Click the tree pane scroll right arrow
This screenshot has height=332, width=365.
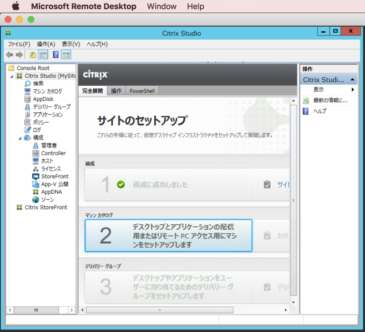[x=71, y=310]
